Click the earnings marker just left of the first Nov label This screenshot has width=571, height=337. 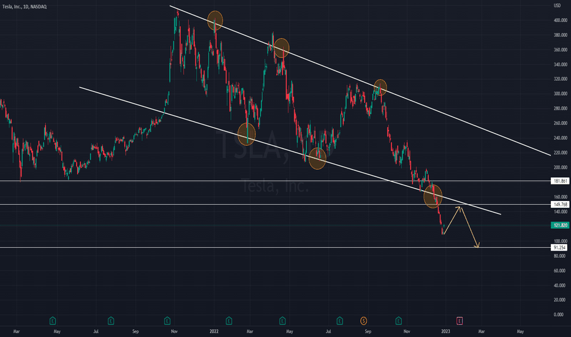[x=167, y=320]
